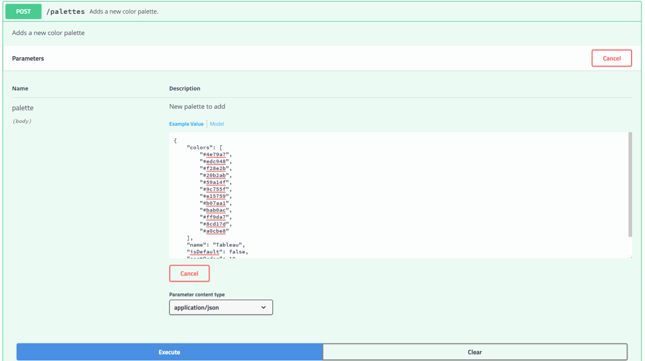Click the "#b07aa1" color value

click(214, 203)
